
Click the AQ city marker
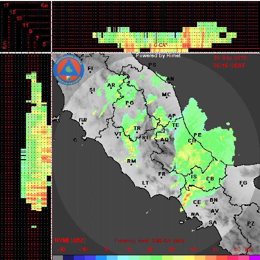pyautogui.click(x=164, y=143)
